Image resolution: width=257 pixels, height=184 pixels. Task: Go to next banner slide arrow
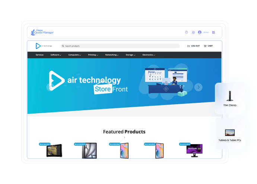tap(199, 87)
